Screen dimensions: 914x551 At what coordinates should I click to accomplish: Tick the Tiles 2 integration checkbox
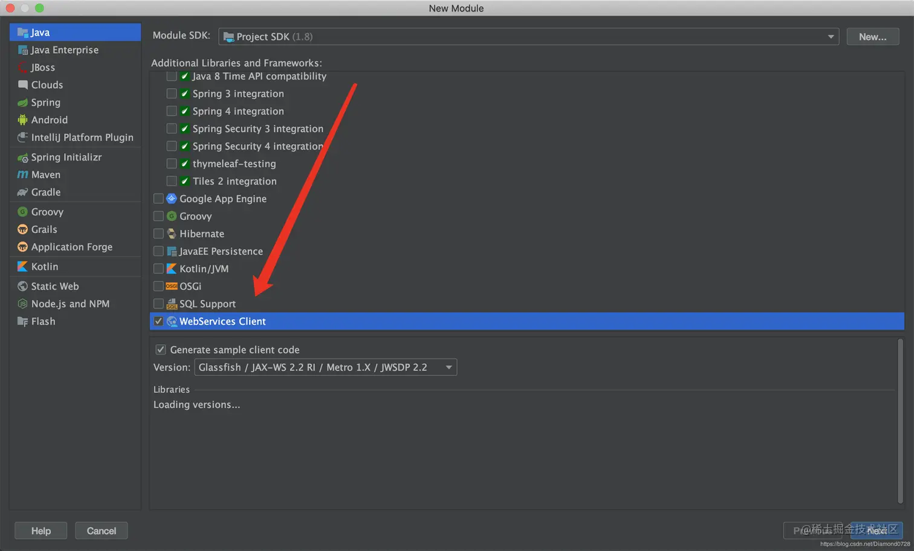172,181
